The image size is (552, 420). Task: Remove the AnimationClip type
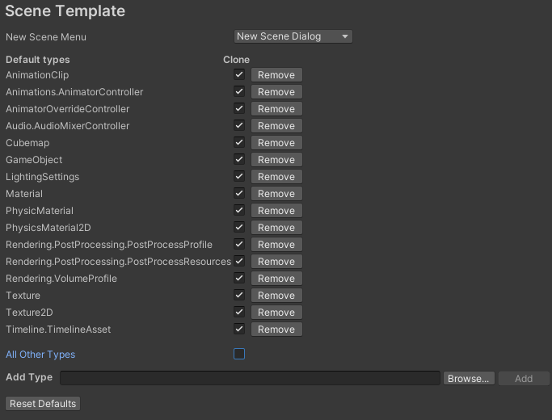(276, 75)
